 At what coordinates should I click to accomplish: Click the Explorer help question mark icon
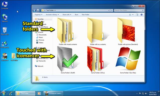[141, 15]
